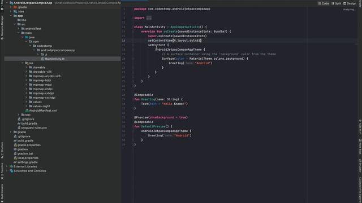Click the package declaration line
This screenshot has width=362, height=203.
coord(172,9)
